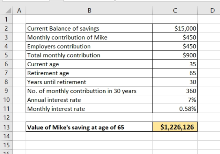
Task: Select row 12 header
Action: coord(6,118)
